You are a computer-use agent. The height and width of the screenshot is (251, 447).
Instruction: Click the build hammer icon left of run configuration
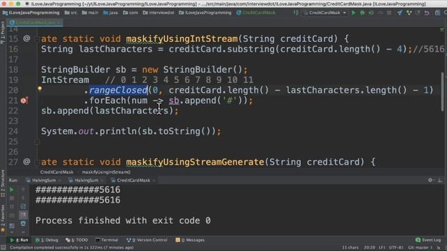[295, 13]
